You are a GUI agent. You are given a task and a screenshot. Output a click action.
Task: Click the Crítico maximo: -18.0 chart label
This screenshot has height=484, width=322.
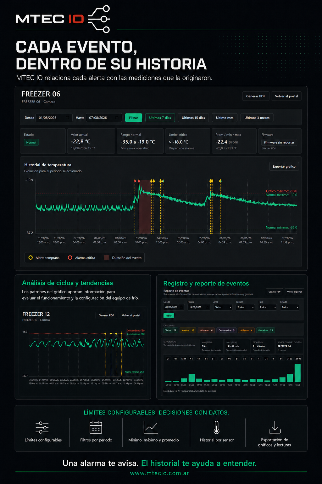click(281, 191)
